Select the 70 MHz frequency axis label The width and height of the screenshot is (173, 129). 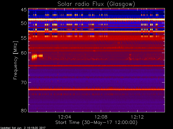pos(24,83)
